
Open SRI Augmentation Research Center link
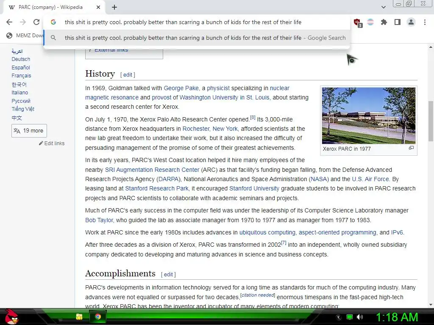tap(152, 170)
